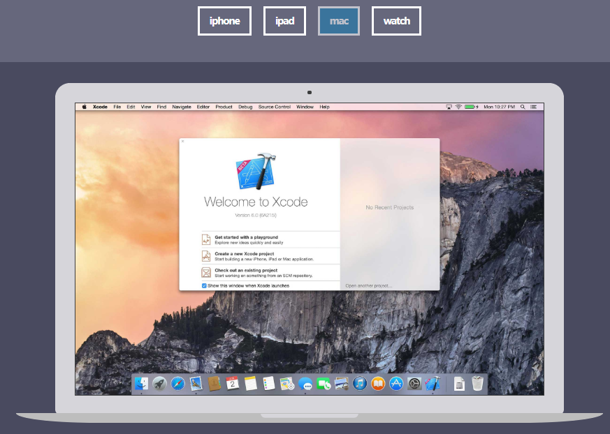Screen dimensions: 610x434
Task: Select the watch device tab
Action: pyautogui.click(x=396, y=21)
